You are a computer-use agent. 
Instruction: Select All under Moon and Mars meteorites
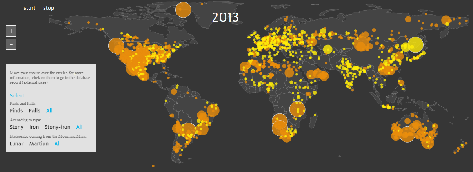tap(58, 144)
